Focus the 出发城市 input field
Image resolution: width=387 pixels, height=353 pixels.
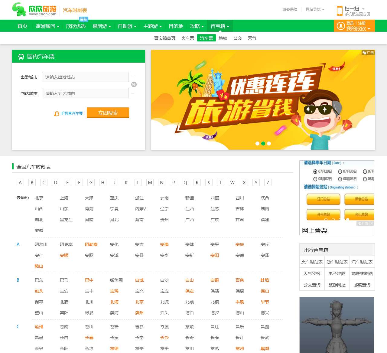[85, 77]
